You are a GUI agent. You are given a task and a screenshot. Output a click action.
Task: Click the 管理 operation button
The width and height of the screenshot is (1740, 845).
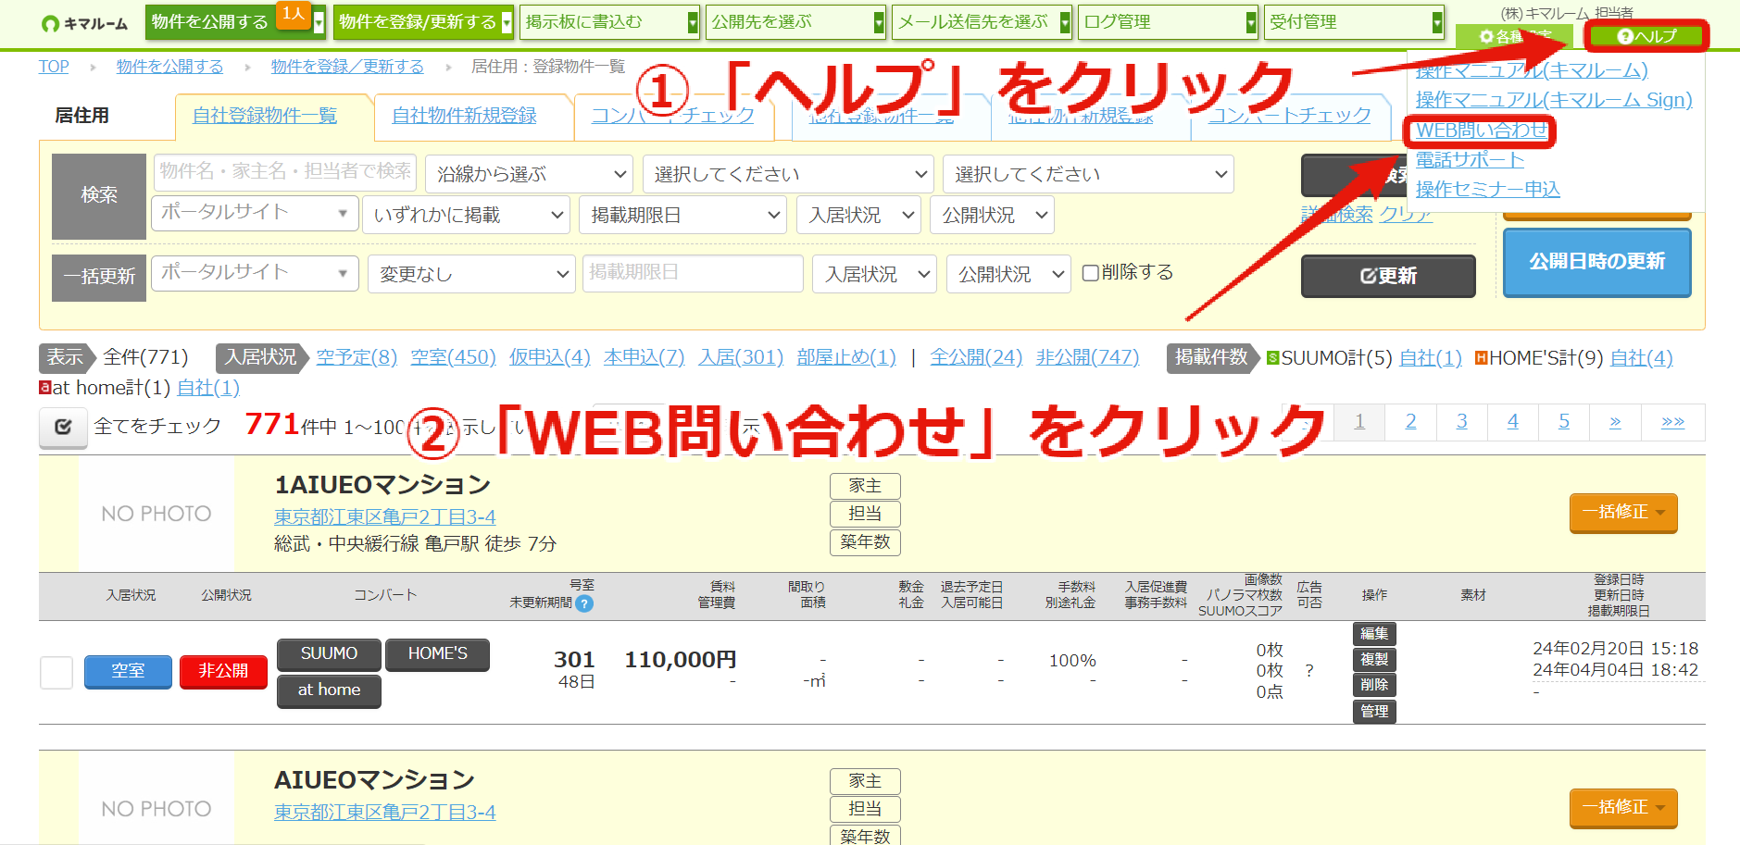(x=1374, y=712)
